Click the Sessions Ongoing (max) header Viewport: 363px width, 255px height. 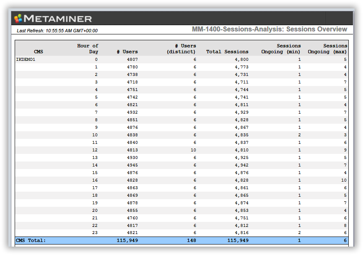click(x=327, y=49)
